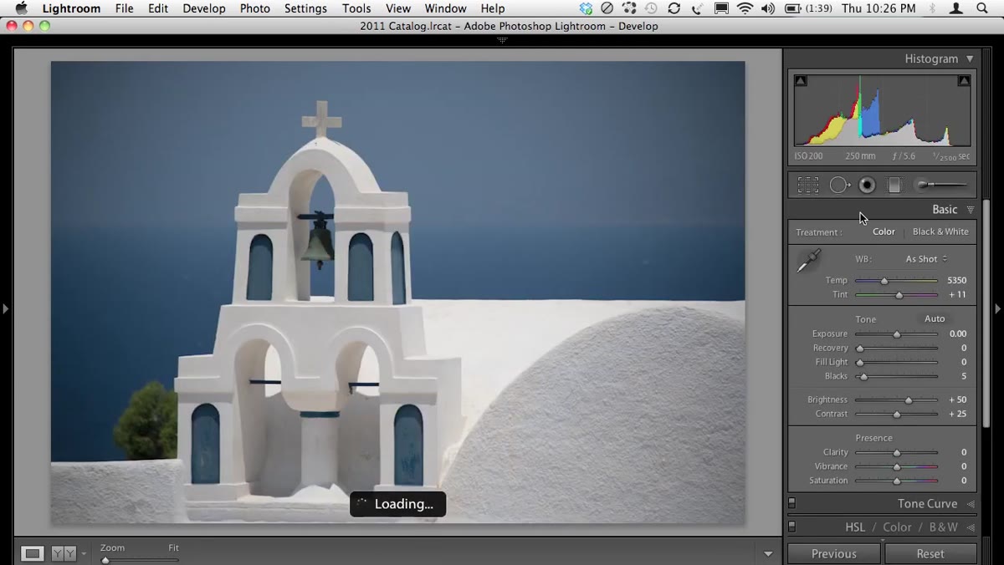This screenshot has width=1004, height=565.
Task: Open the Apple menu
Action: tap(22, 8)
